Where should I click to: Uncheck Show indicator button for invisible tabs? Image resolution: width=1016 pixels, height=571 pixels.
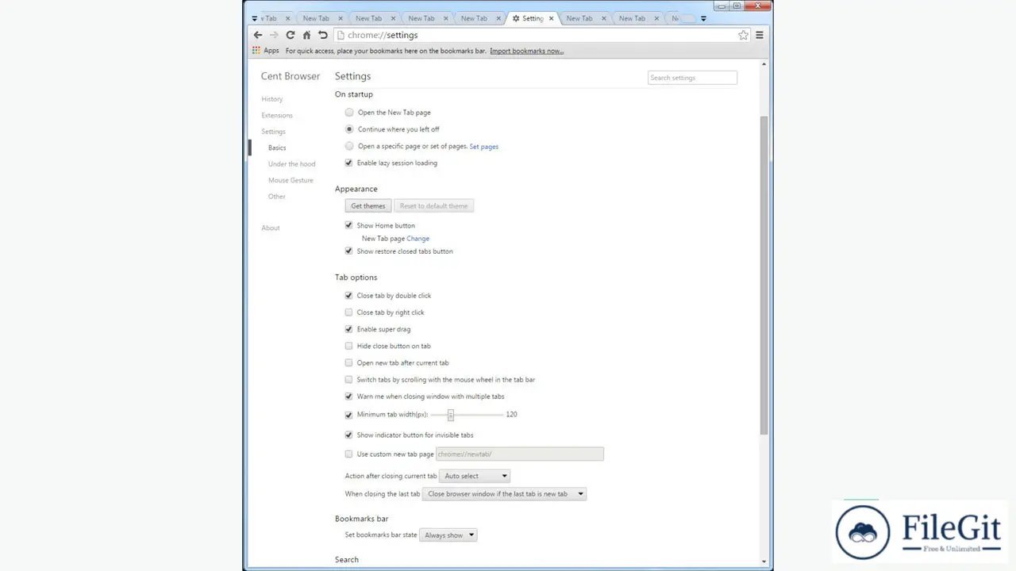tap(348, 435)
